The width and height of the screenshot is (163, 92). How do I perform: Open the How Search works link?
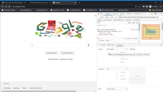click(35, 88)
